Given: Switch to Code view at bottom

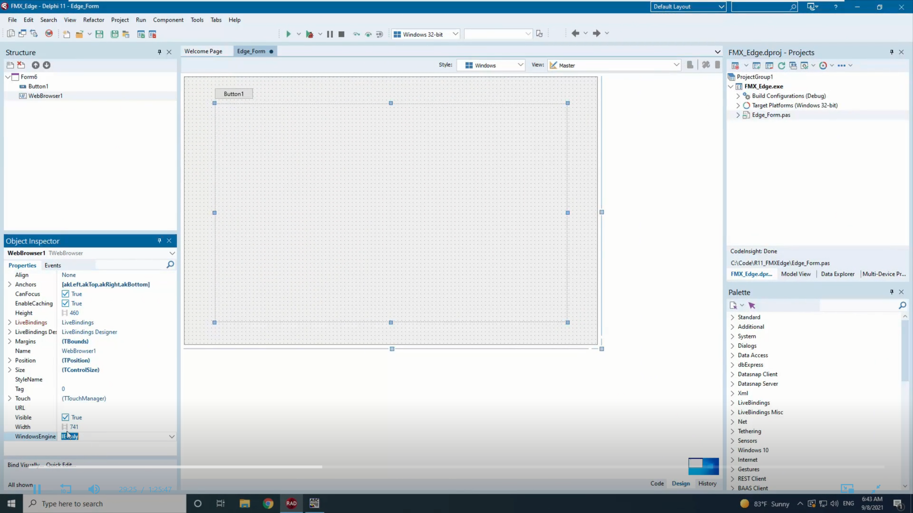Looking at the screenshot, I should [x=657, y=484].
